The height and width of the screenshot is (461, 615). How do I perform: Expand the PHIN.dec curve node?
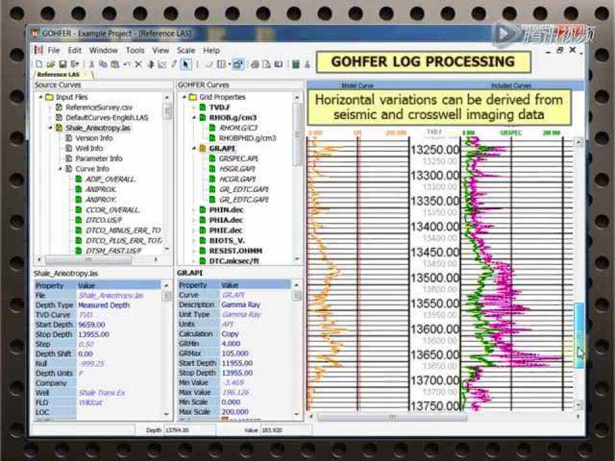pos(194,210)
